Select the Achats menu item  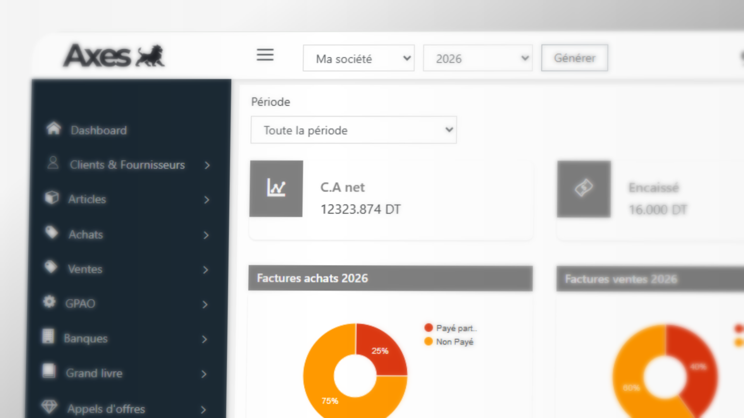86,235
